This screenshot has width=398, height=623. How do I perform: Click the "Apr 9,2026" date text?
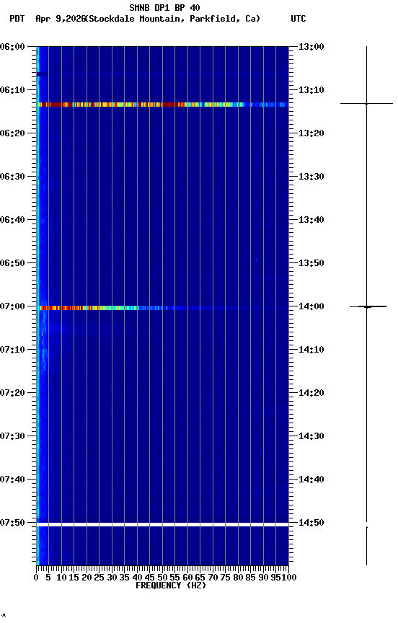(x=61, y=19)
